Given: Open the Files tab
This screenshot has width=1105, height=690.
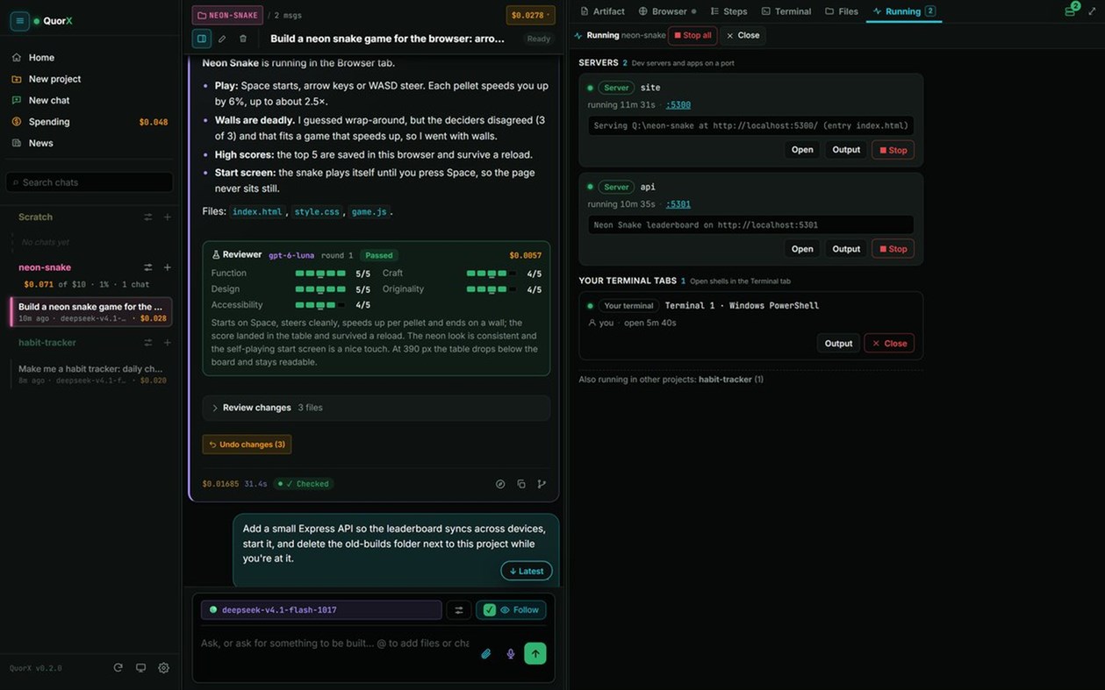Looking at the screenshot, I should coord(841,11).
